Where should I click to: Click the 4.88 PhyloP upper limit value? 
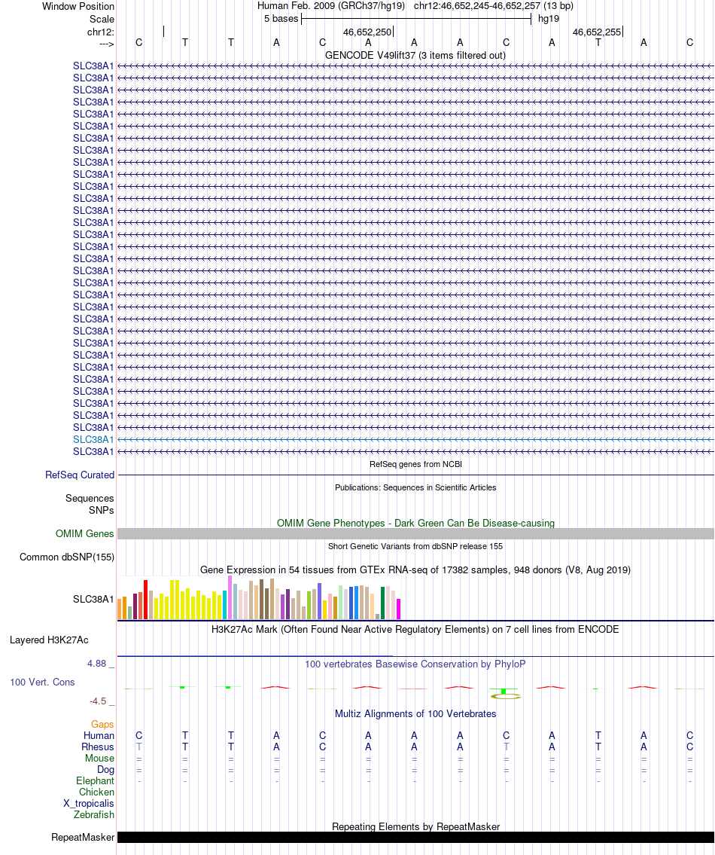96,664
